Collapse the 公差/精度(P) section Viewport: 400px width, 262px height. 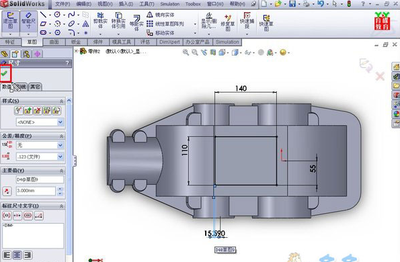coord(61,136)
